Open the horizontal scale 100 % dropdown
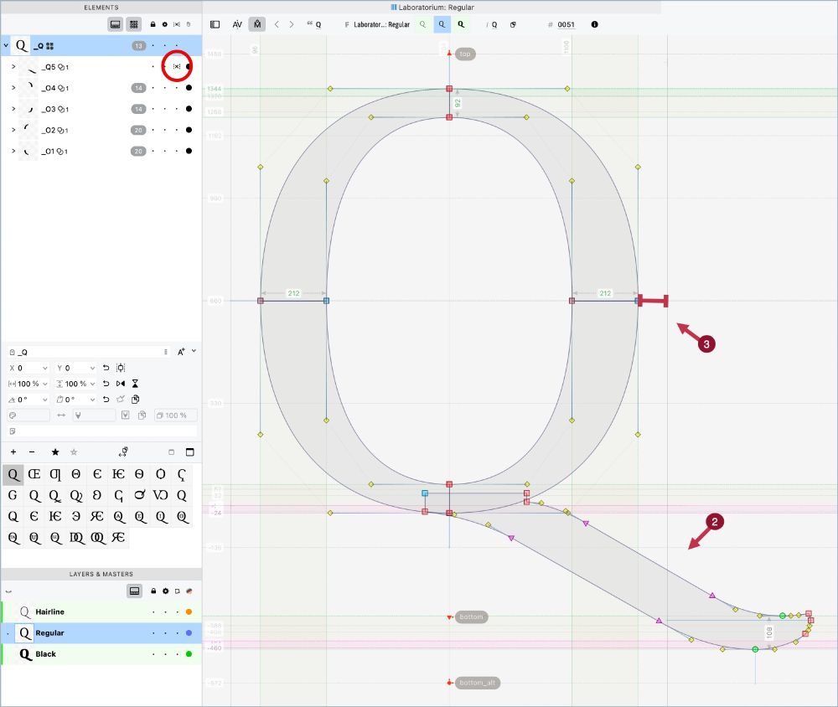Screen dimensions: 838x707 [45, 384]
